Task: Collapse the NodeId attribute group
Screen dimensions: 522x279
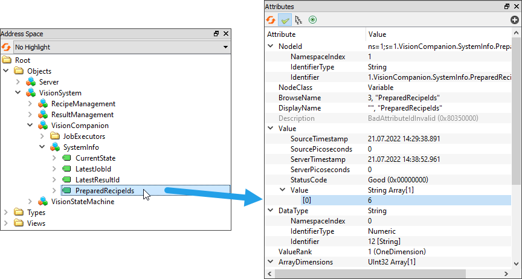Action: point(270,46)
